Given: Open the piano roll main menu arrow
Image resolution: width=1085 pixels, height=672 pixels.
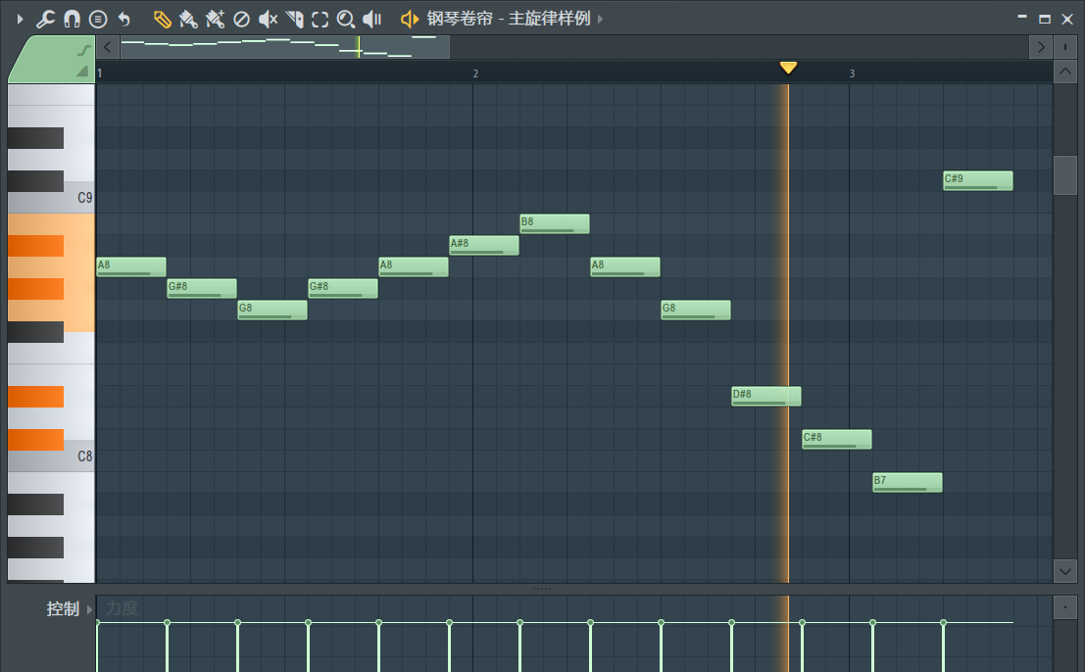Looking at the screenshot, I should pyautogui.click(x=20, y=20).
